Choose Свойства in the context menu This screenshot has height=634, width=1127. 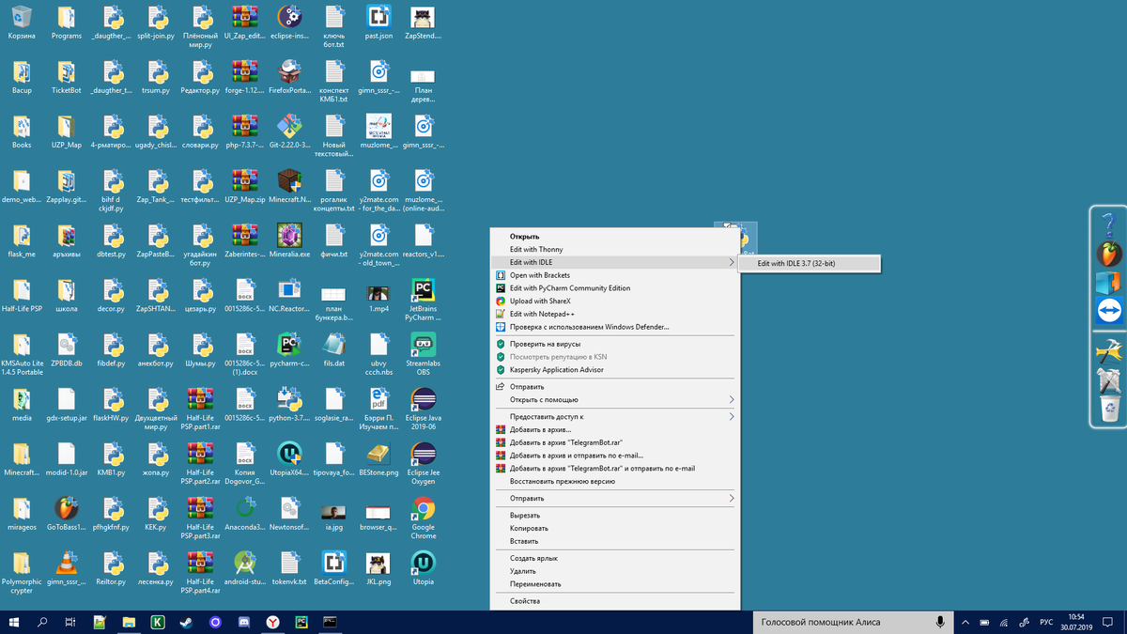click(x=615, y=600)
